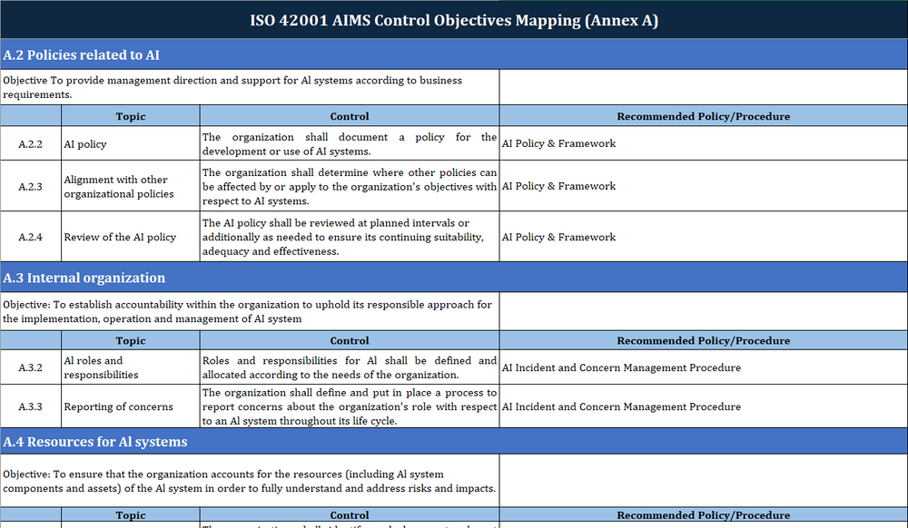
Task: Click the ISO 42001 AIMS title banner
Action: click(454, 20)
